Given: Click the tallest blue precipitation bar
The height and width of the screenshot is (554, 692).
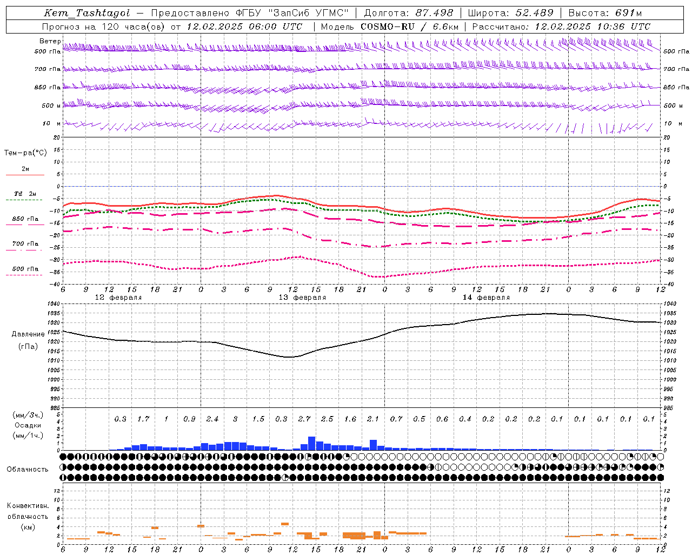Looking at the screenshot, I should click(312, 443).
